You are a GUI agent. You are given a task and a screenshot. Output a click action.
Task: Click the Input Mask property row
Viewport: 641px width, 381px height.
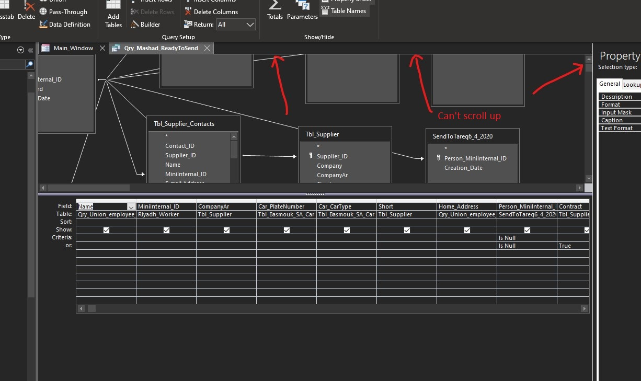coord(620,112)
